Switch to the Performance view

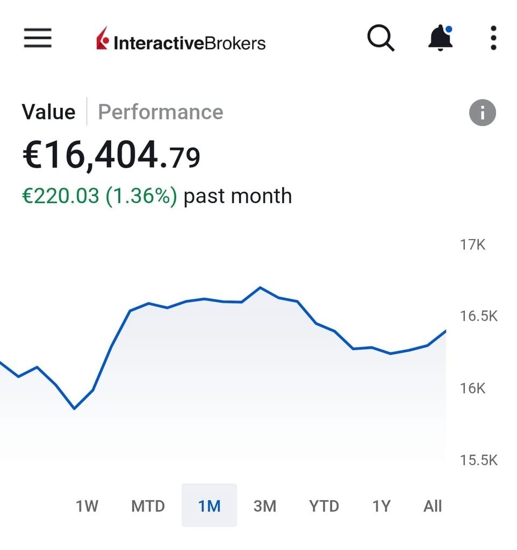coord(160,112)
